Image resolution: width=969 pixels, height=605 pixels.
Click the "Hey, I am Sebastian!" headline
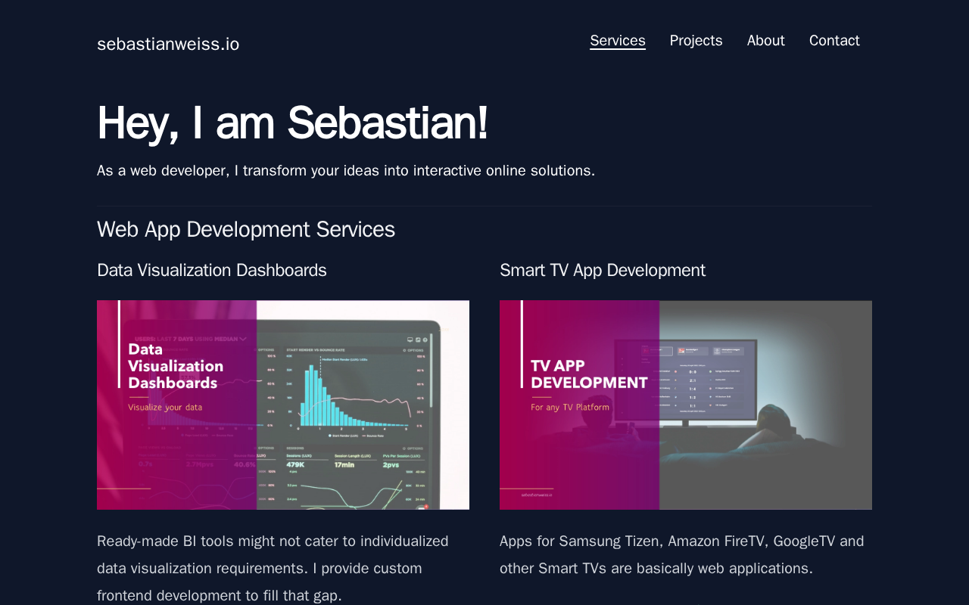click(x=292, y=123)
